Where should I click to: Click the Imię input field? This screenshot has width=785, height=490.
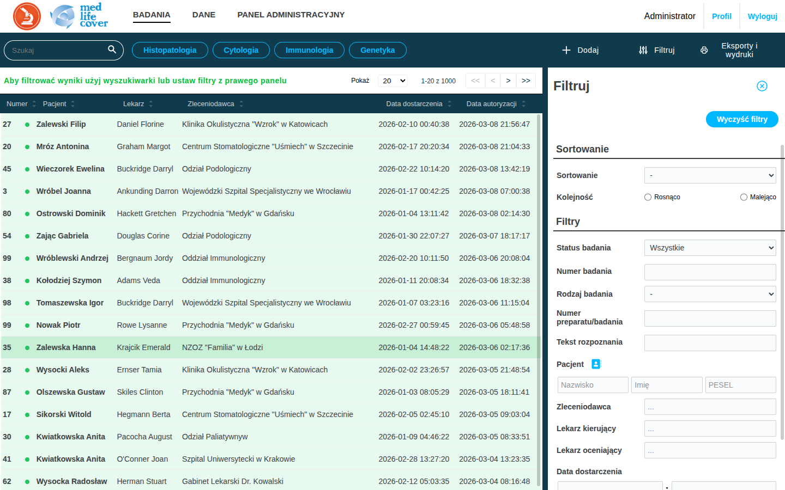point(667,385)
